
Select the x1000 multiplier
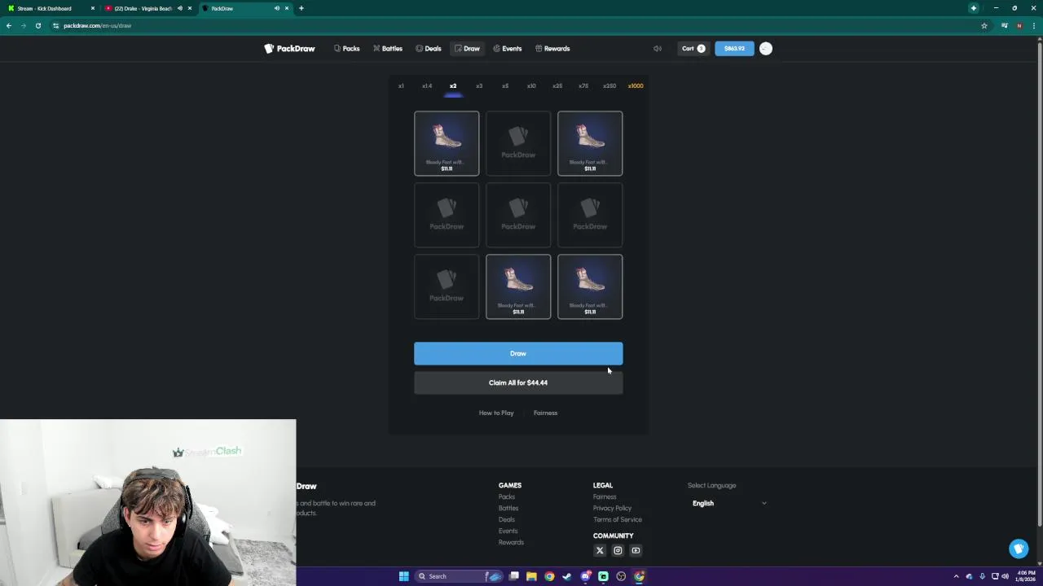click(636, 86)
